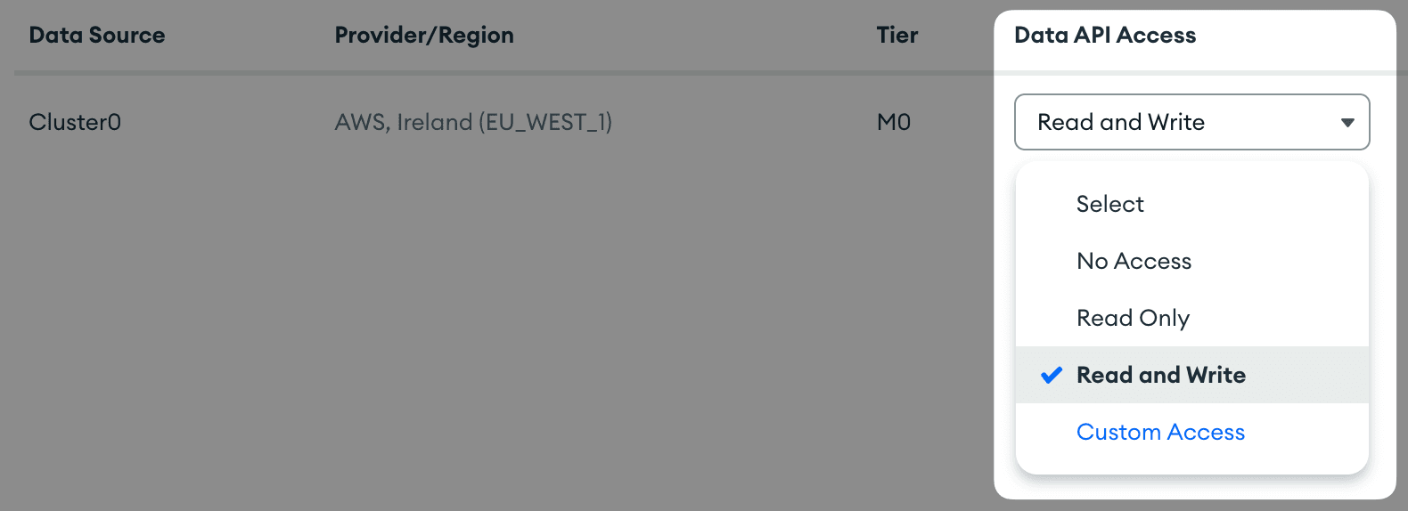
Task: Click the caret arrow in the access combo box
Action: point(1347,123)
